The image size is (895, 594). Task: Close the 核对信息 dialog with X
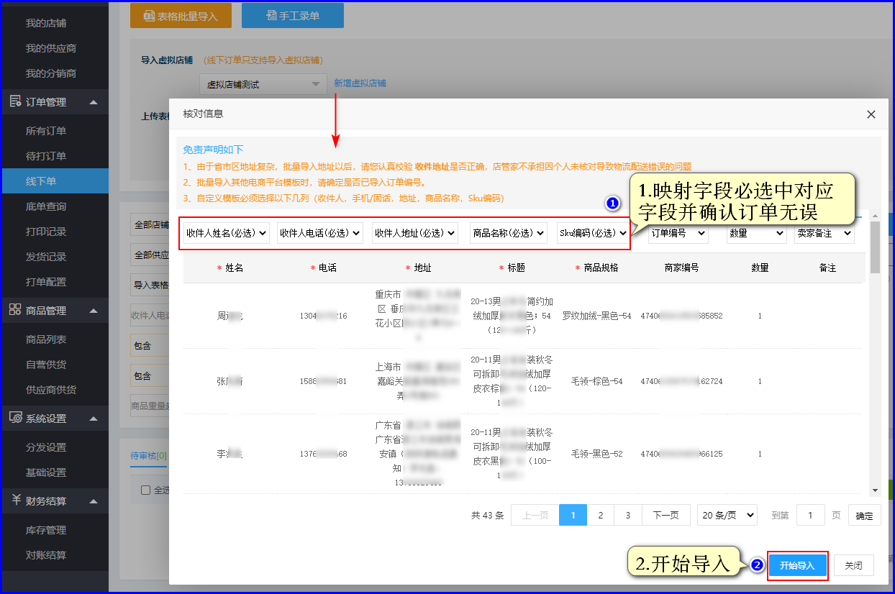tap(871, 114)
